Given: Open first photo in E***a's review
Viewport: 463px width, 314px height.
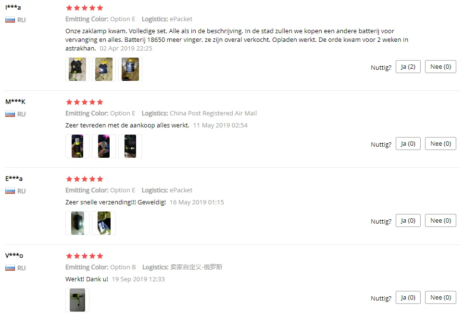Looking at the screenshot, I should point(77,223).
